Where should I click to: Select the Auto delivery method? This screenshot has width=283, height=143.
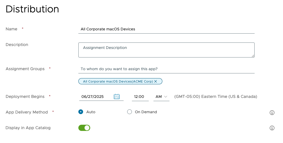pos(81,112)
